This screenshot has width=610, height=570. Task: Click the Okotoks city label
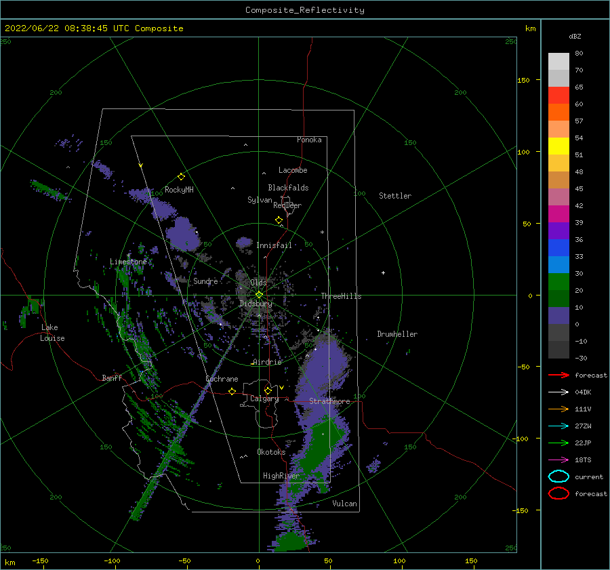tap(271, 452)
